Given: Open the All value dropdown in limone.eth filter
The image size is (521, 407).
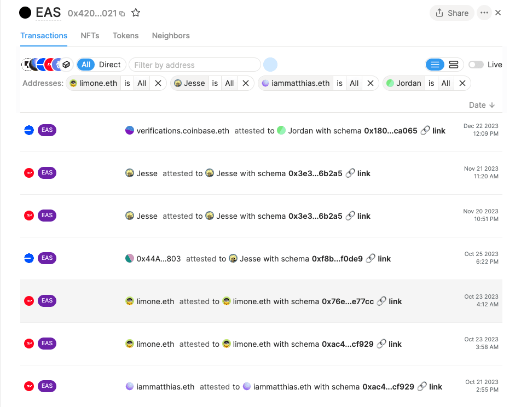Looking at the screenshot, I should point(142,83).
